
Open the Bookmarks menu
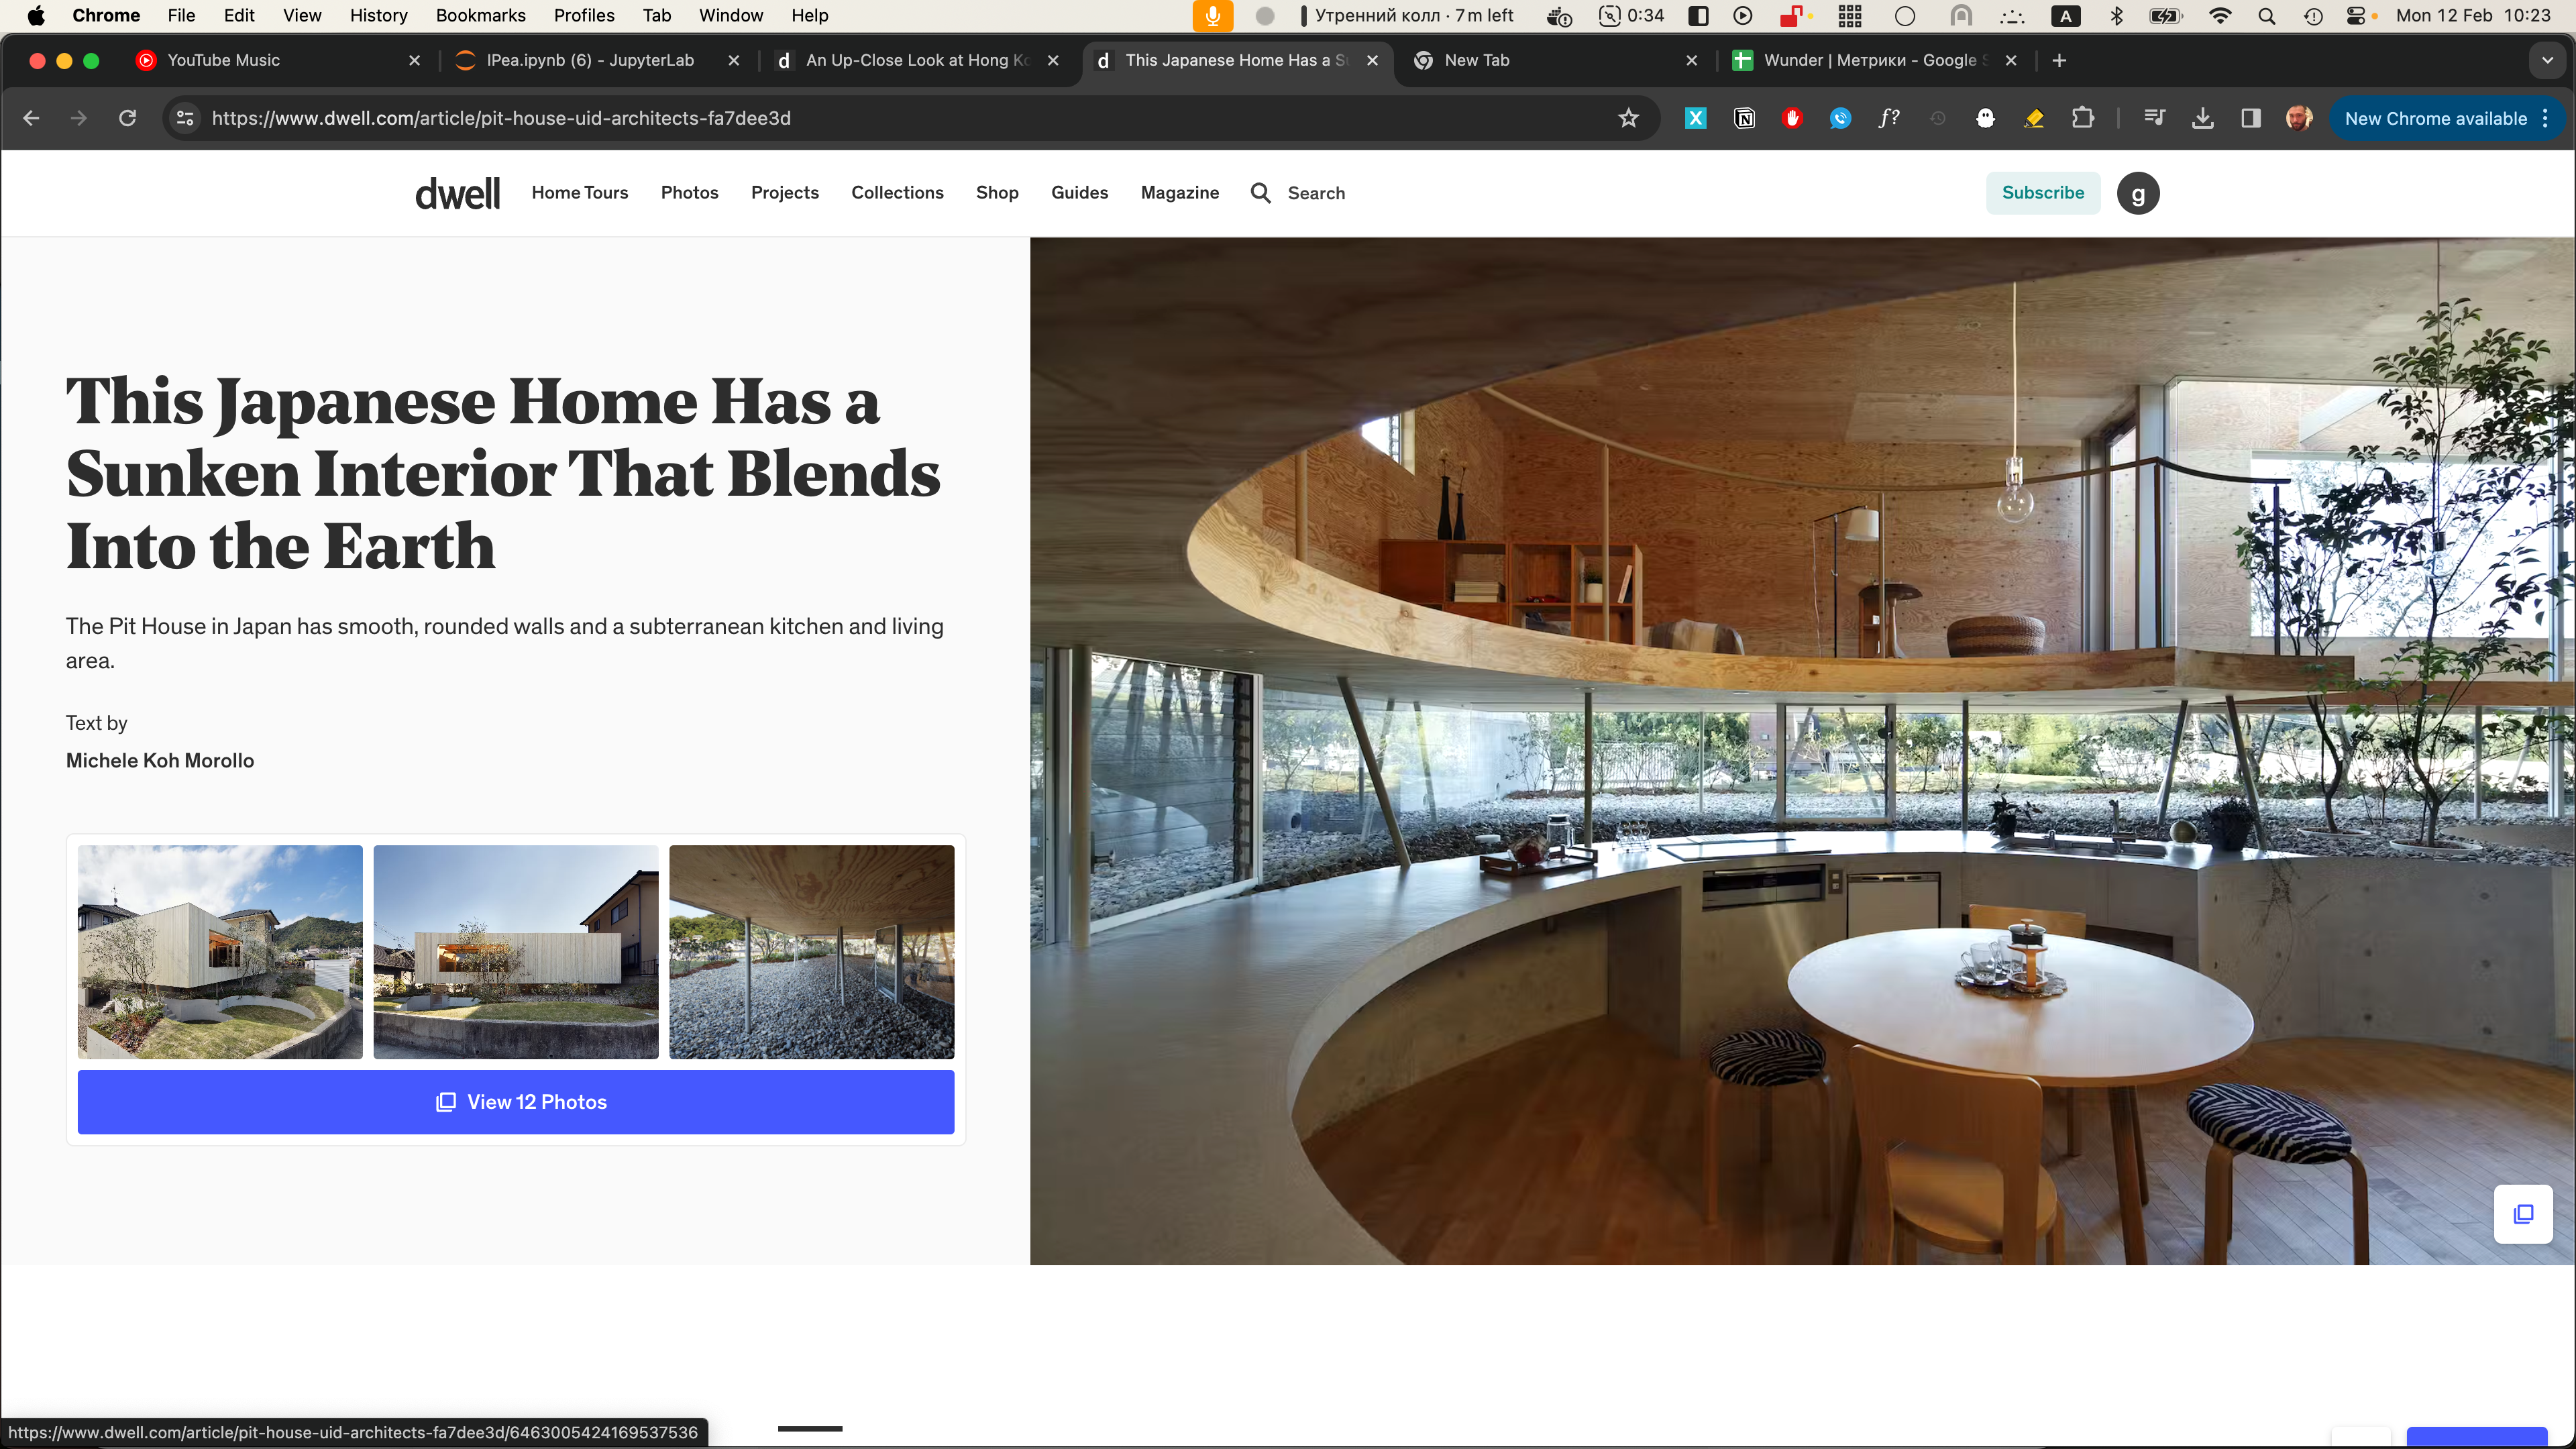[x=480, y=15]
